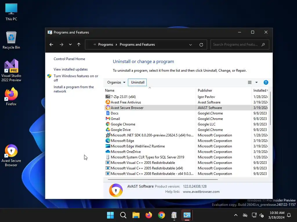Click the 7-Zip program icon in list
The width and height of the screenshot is (297, 222).
108,97
